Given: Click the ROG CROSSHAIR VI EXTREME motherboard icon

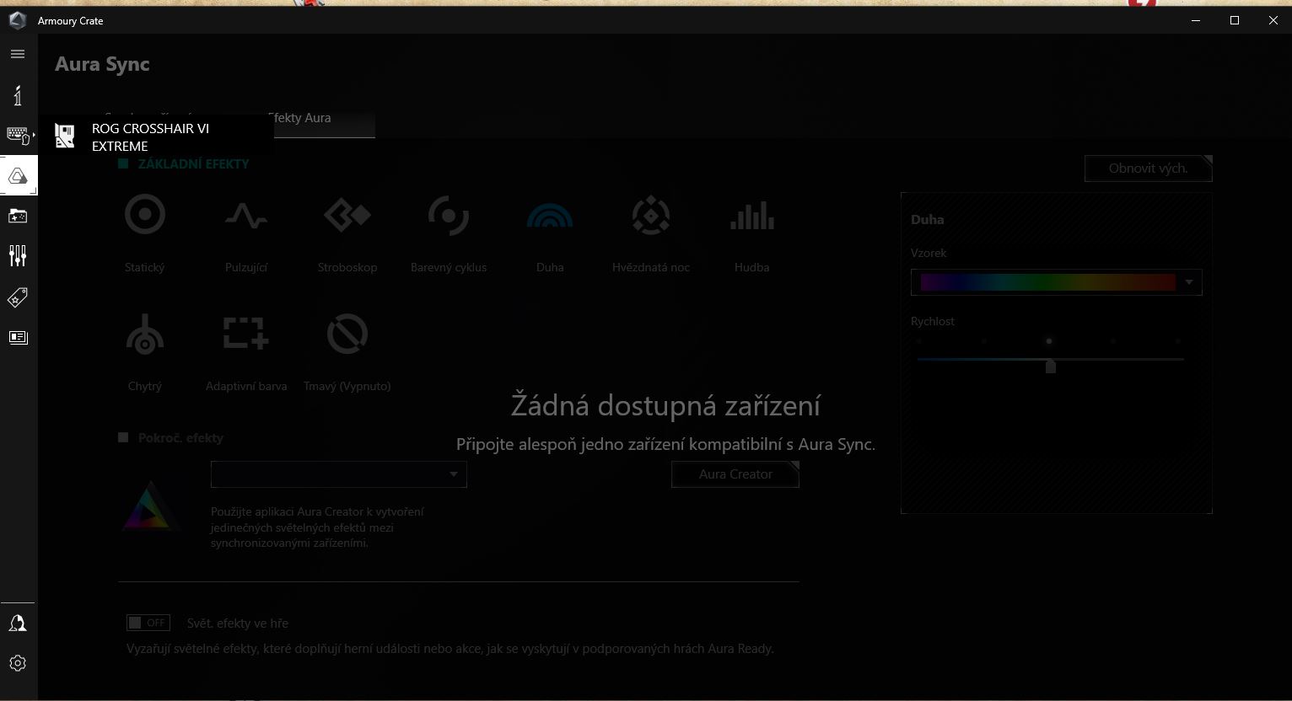Looking at the screenshot, I should [x=65, y=136].
